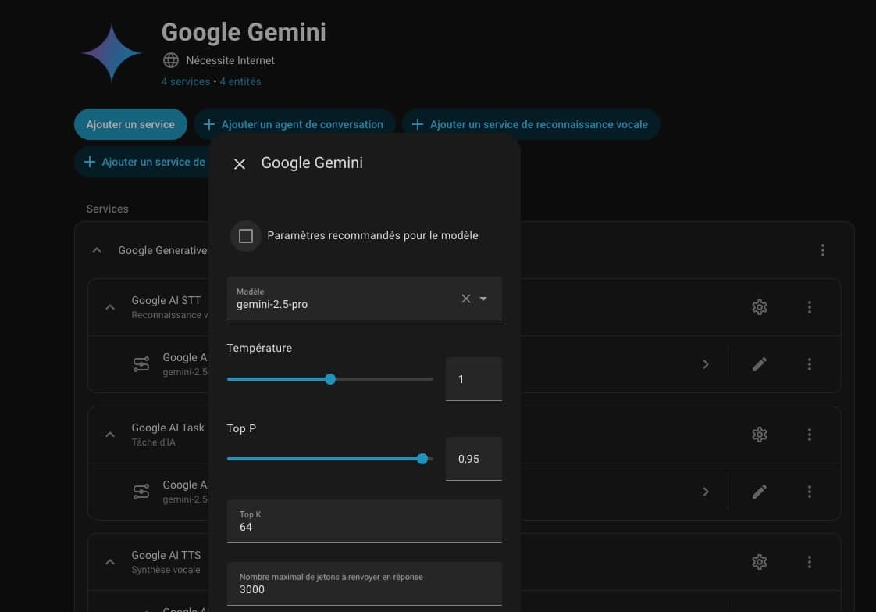876x612 pixels.
Task: Open settings gear for Google AI Task
Action: [x=759, y=435]
